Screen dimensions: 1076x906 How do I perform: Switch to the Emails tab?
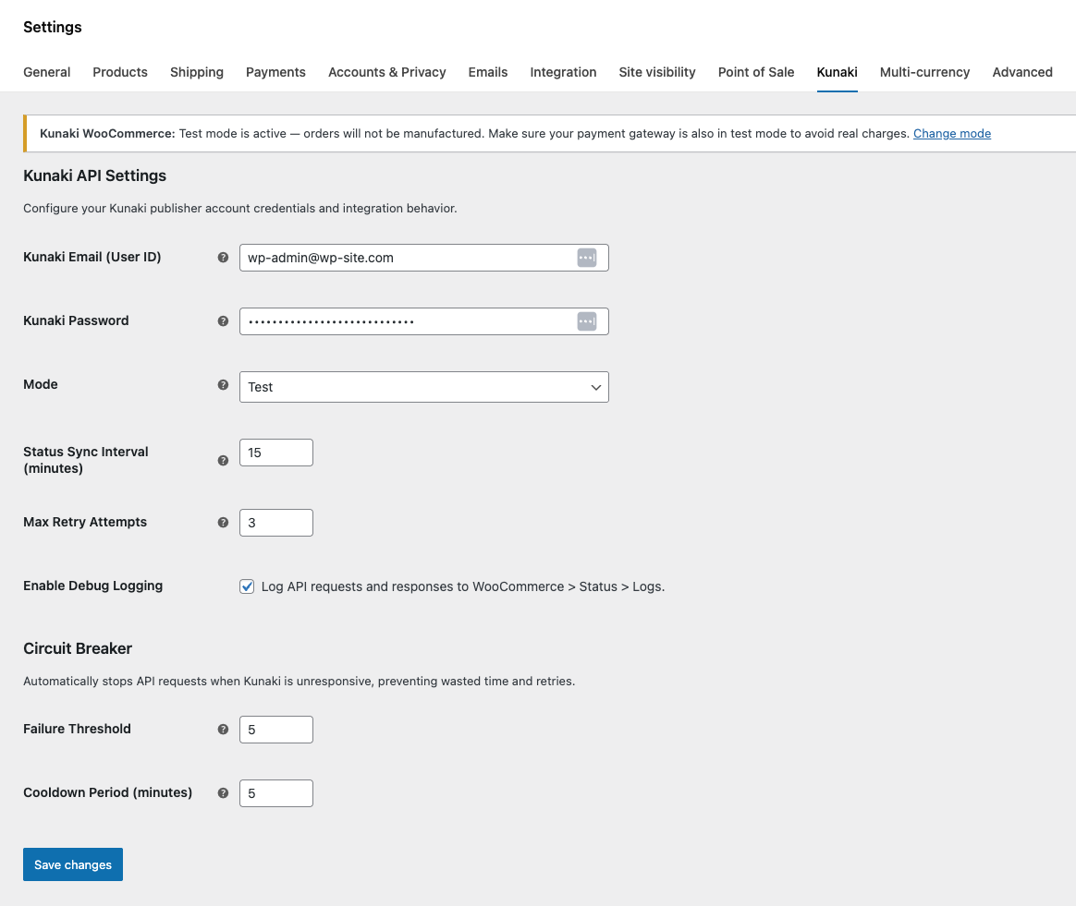click(488, 72)
